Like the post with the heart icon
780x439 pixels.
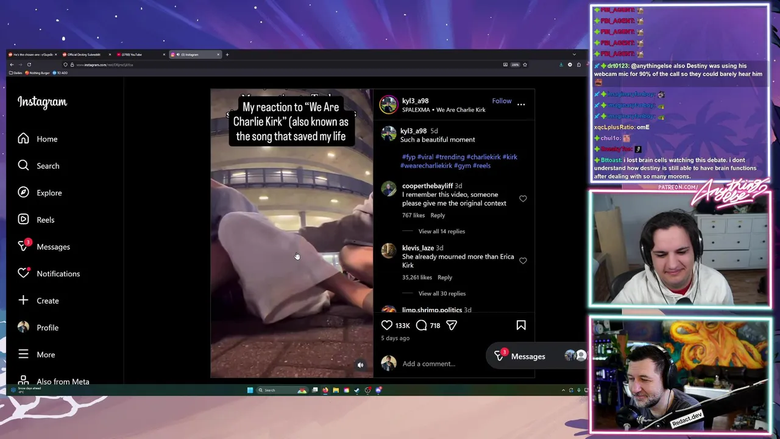pos(387,326)
